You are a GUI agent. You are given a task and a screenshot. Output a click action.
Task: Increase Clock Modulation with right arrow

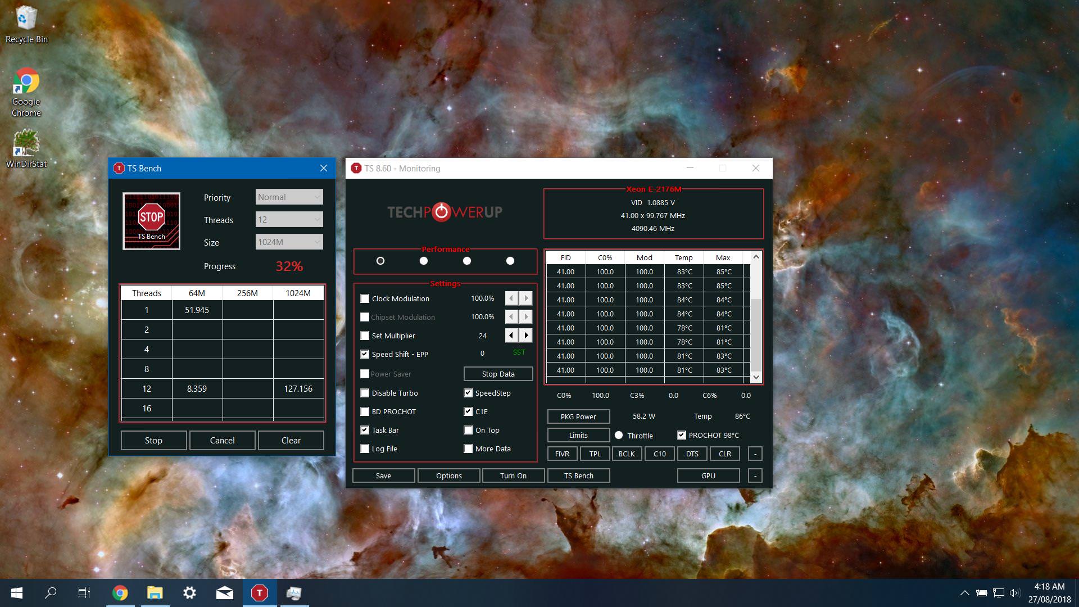(526, 298)
